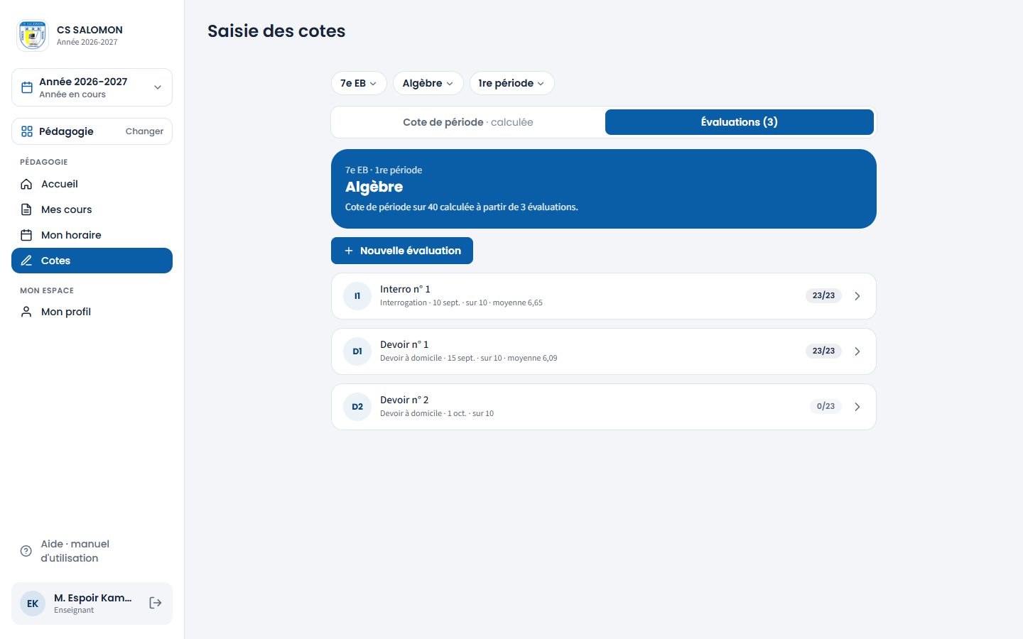
Task: Switch module via the Changer link
Action: [144, 131]
